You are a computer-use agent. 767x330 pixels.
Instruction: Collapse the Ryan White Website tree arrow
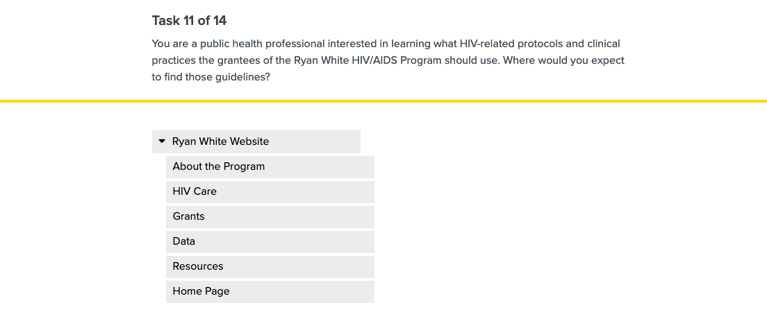click(x=162, y=141)
